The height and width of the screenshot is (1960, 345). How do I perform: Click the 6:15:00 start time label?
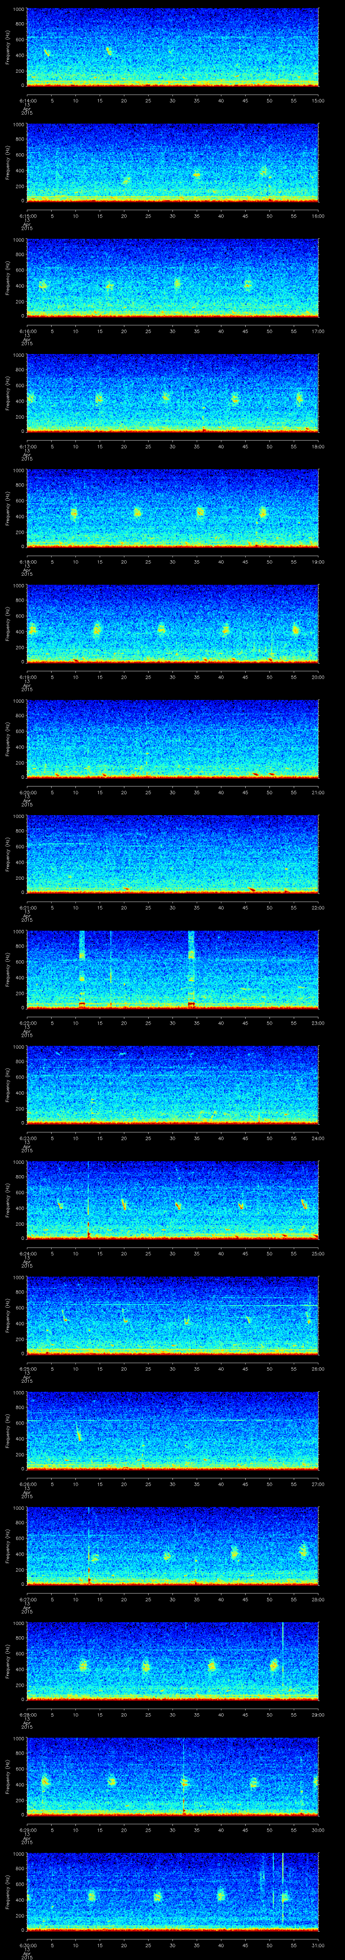(x=27, y=216)
